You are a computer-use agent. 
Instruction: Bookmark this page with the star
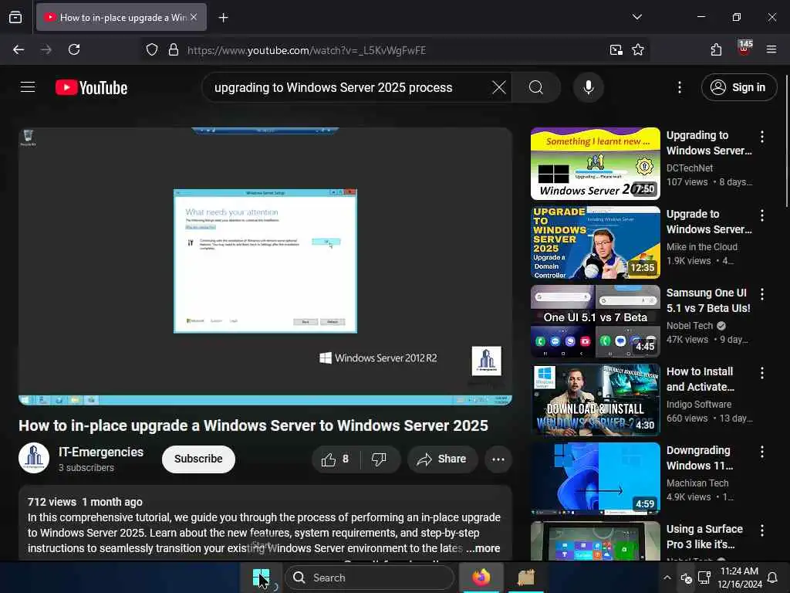[638, 50]
